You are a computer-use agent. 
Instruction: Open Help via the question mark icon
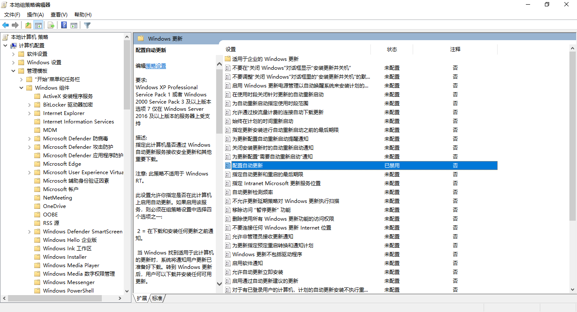64,25
